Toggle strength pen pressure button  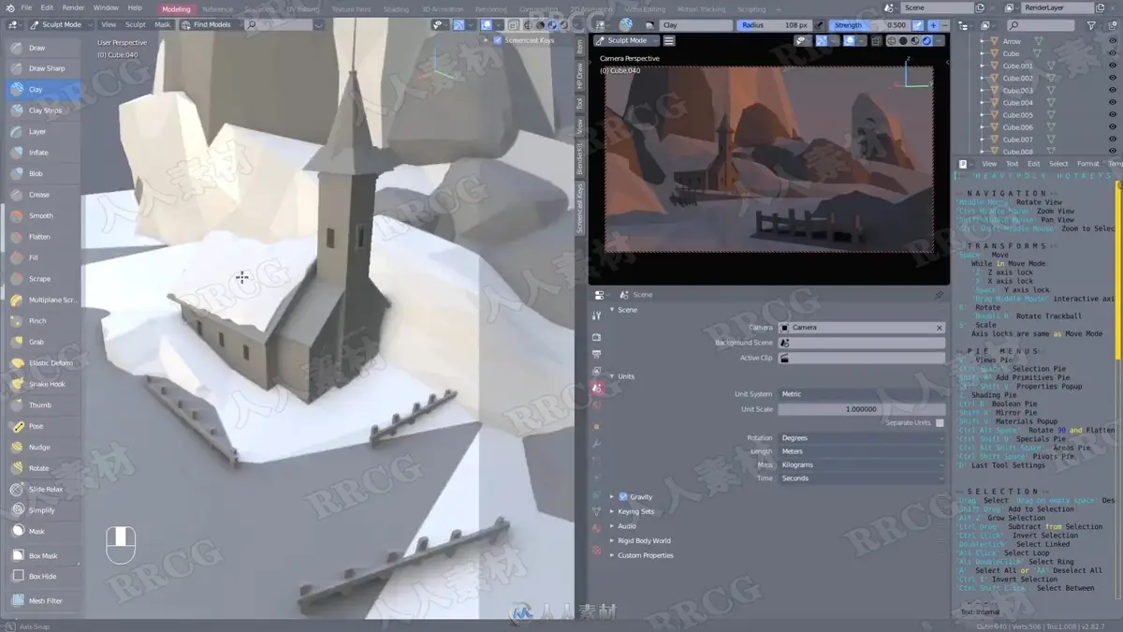918,25
